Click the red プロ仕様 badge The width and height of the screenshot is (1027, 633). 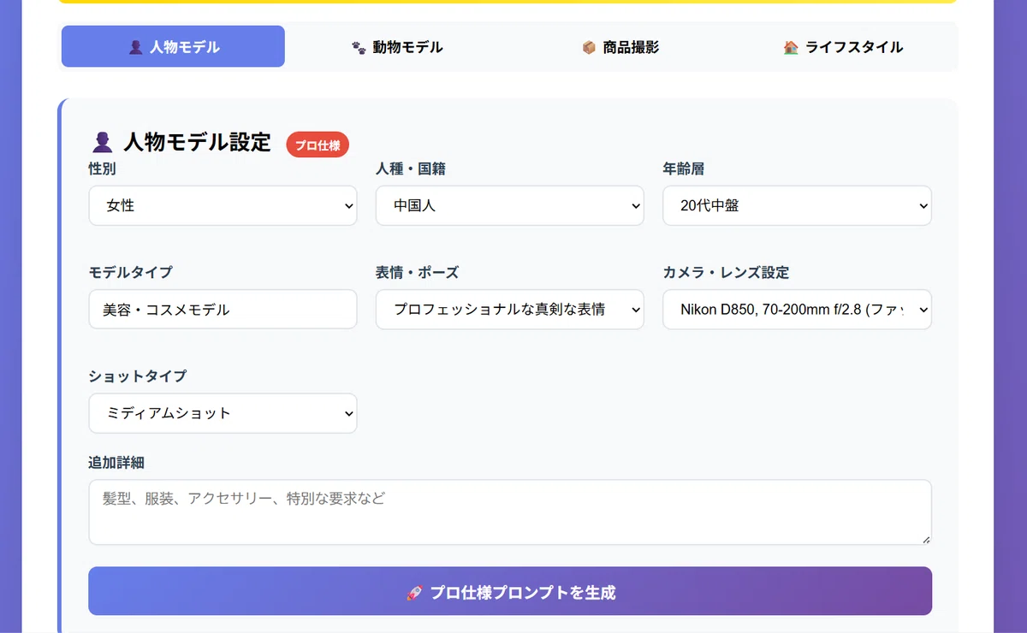pyautogui.click(x=318, y=145)
